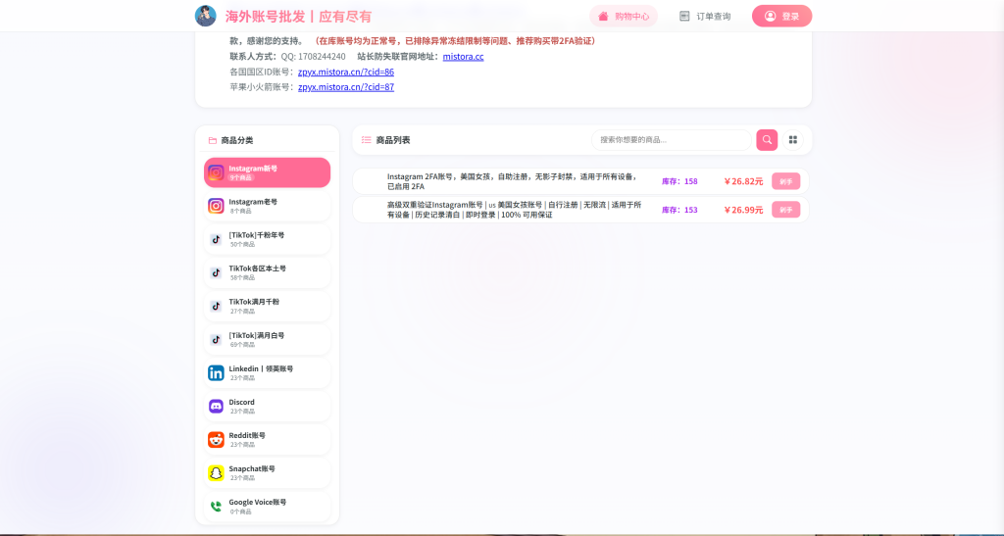This screenshot has width=1004, height=536.
Task: Click the 库存：153 stock label
Action: click(x=679, y=210)
